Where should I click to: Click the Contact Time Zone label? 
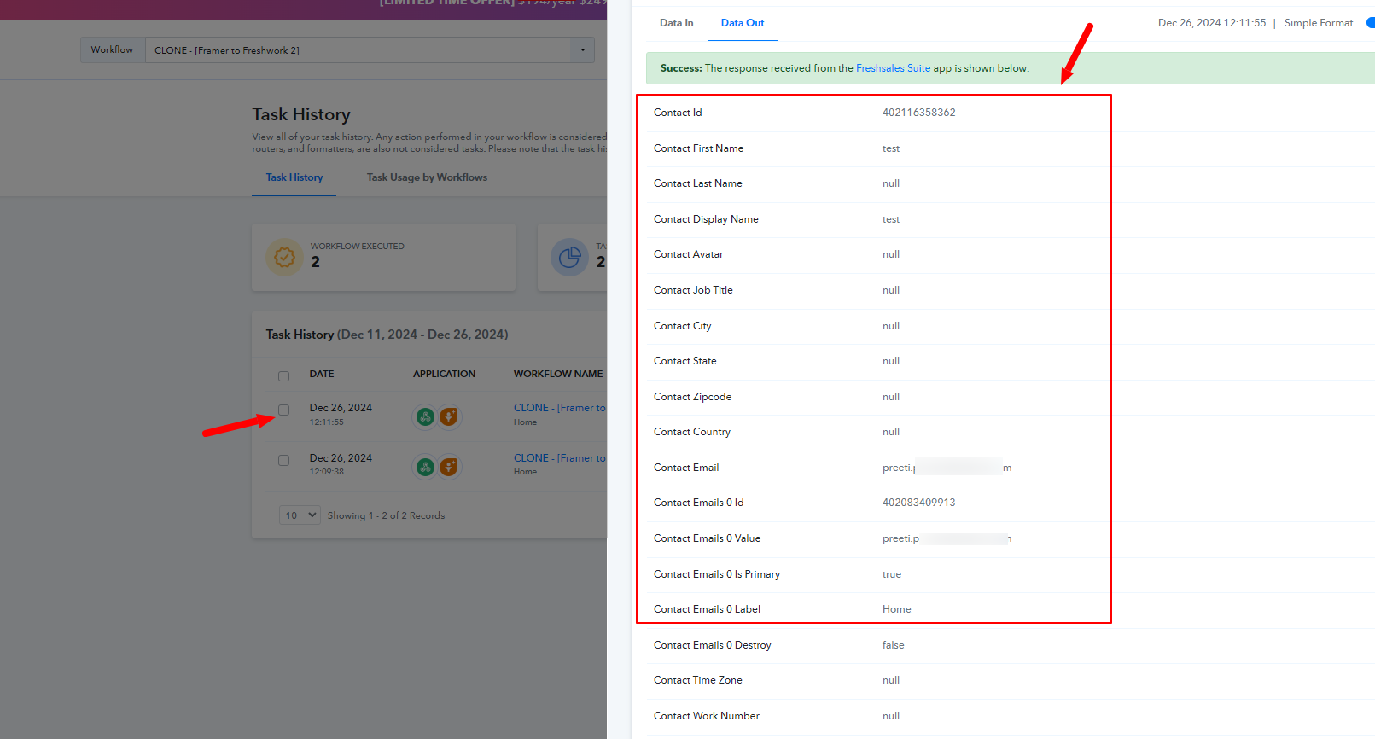(x=698, y=680)
